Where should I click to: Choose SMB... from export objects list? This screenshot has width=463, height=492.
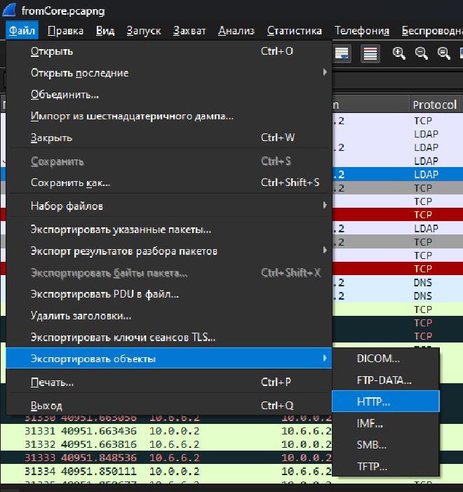(372, 445)
